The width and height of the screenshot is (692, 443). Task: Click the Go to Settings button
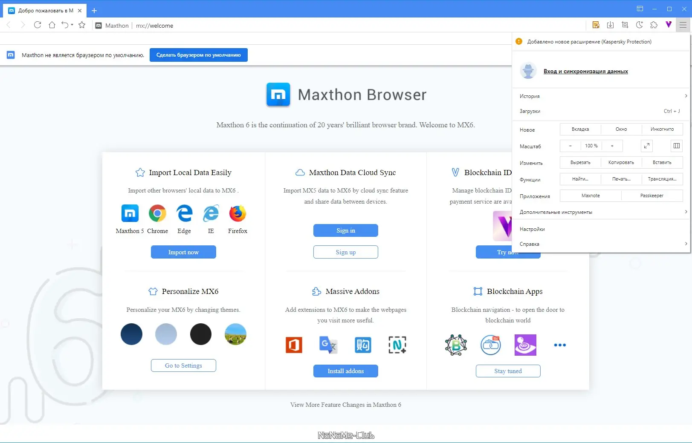(183, 365)
